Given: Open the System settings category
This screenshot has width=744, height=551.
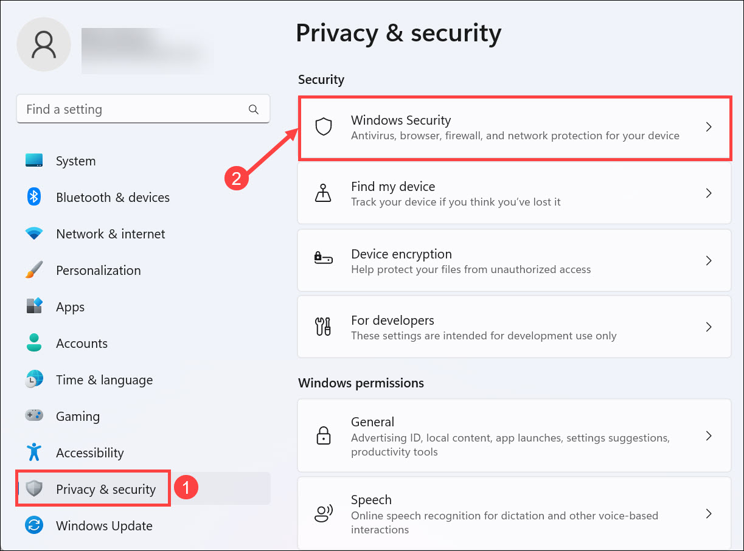Looking at the screenshot, I should [x=75, y=161].
